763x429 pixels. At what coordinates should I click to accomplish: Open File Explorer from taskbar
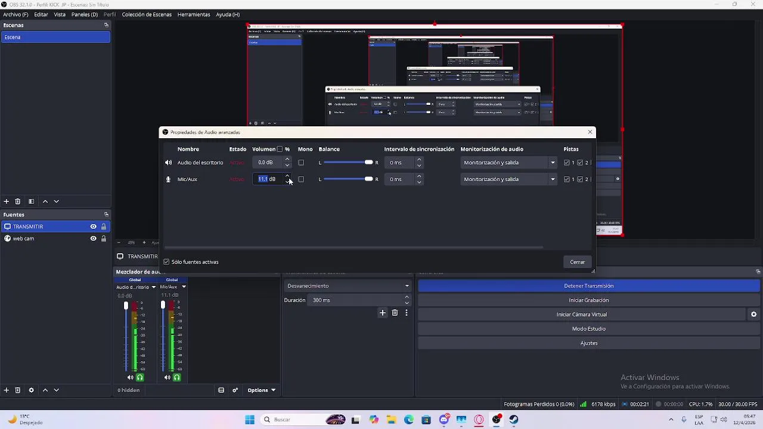click(x=392, y=419)
